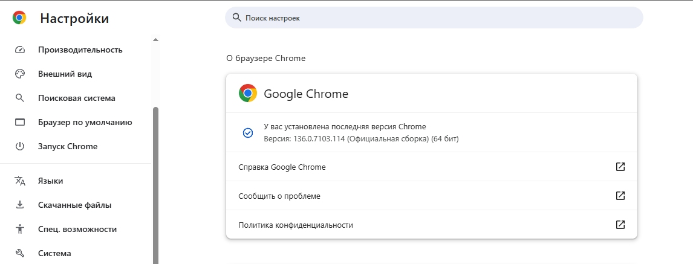Open Политика конфиденциальности link
Viewport: 693px width, 264px height.
point(296,225)
